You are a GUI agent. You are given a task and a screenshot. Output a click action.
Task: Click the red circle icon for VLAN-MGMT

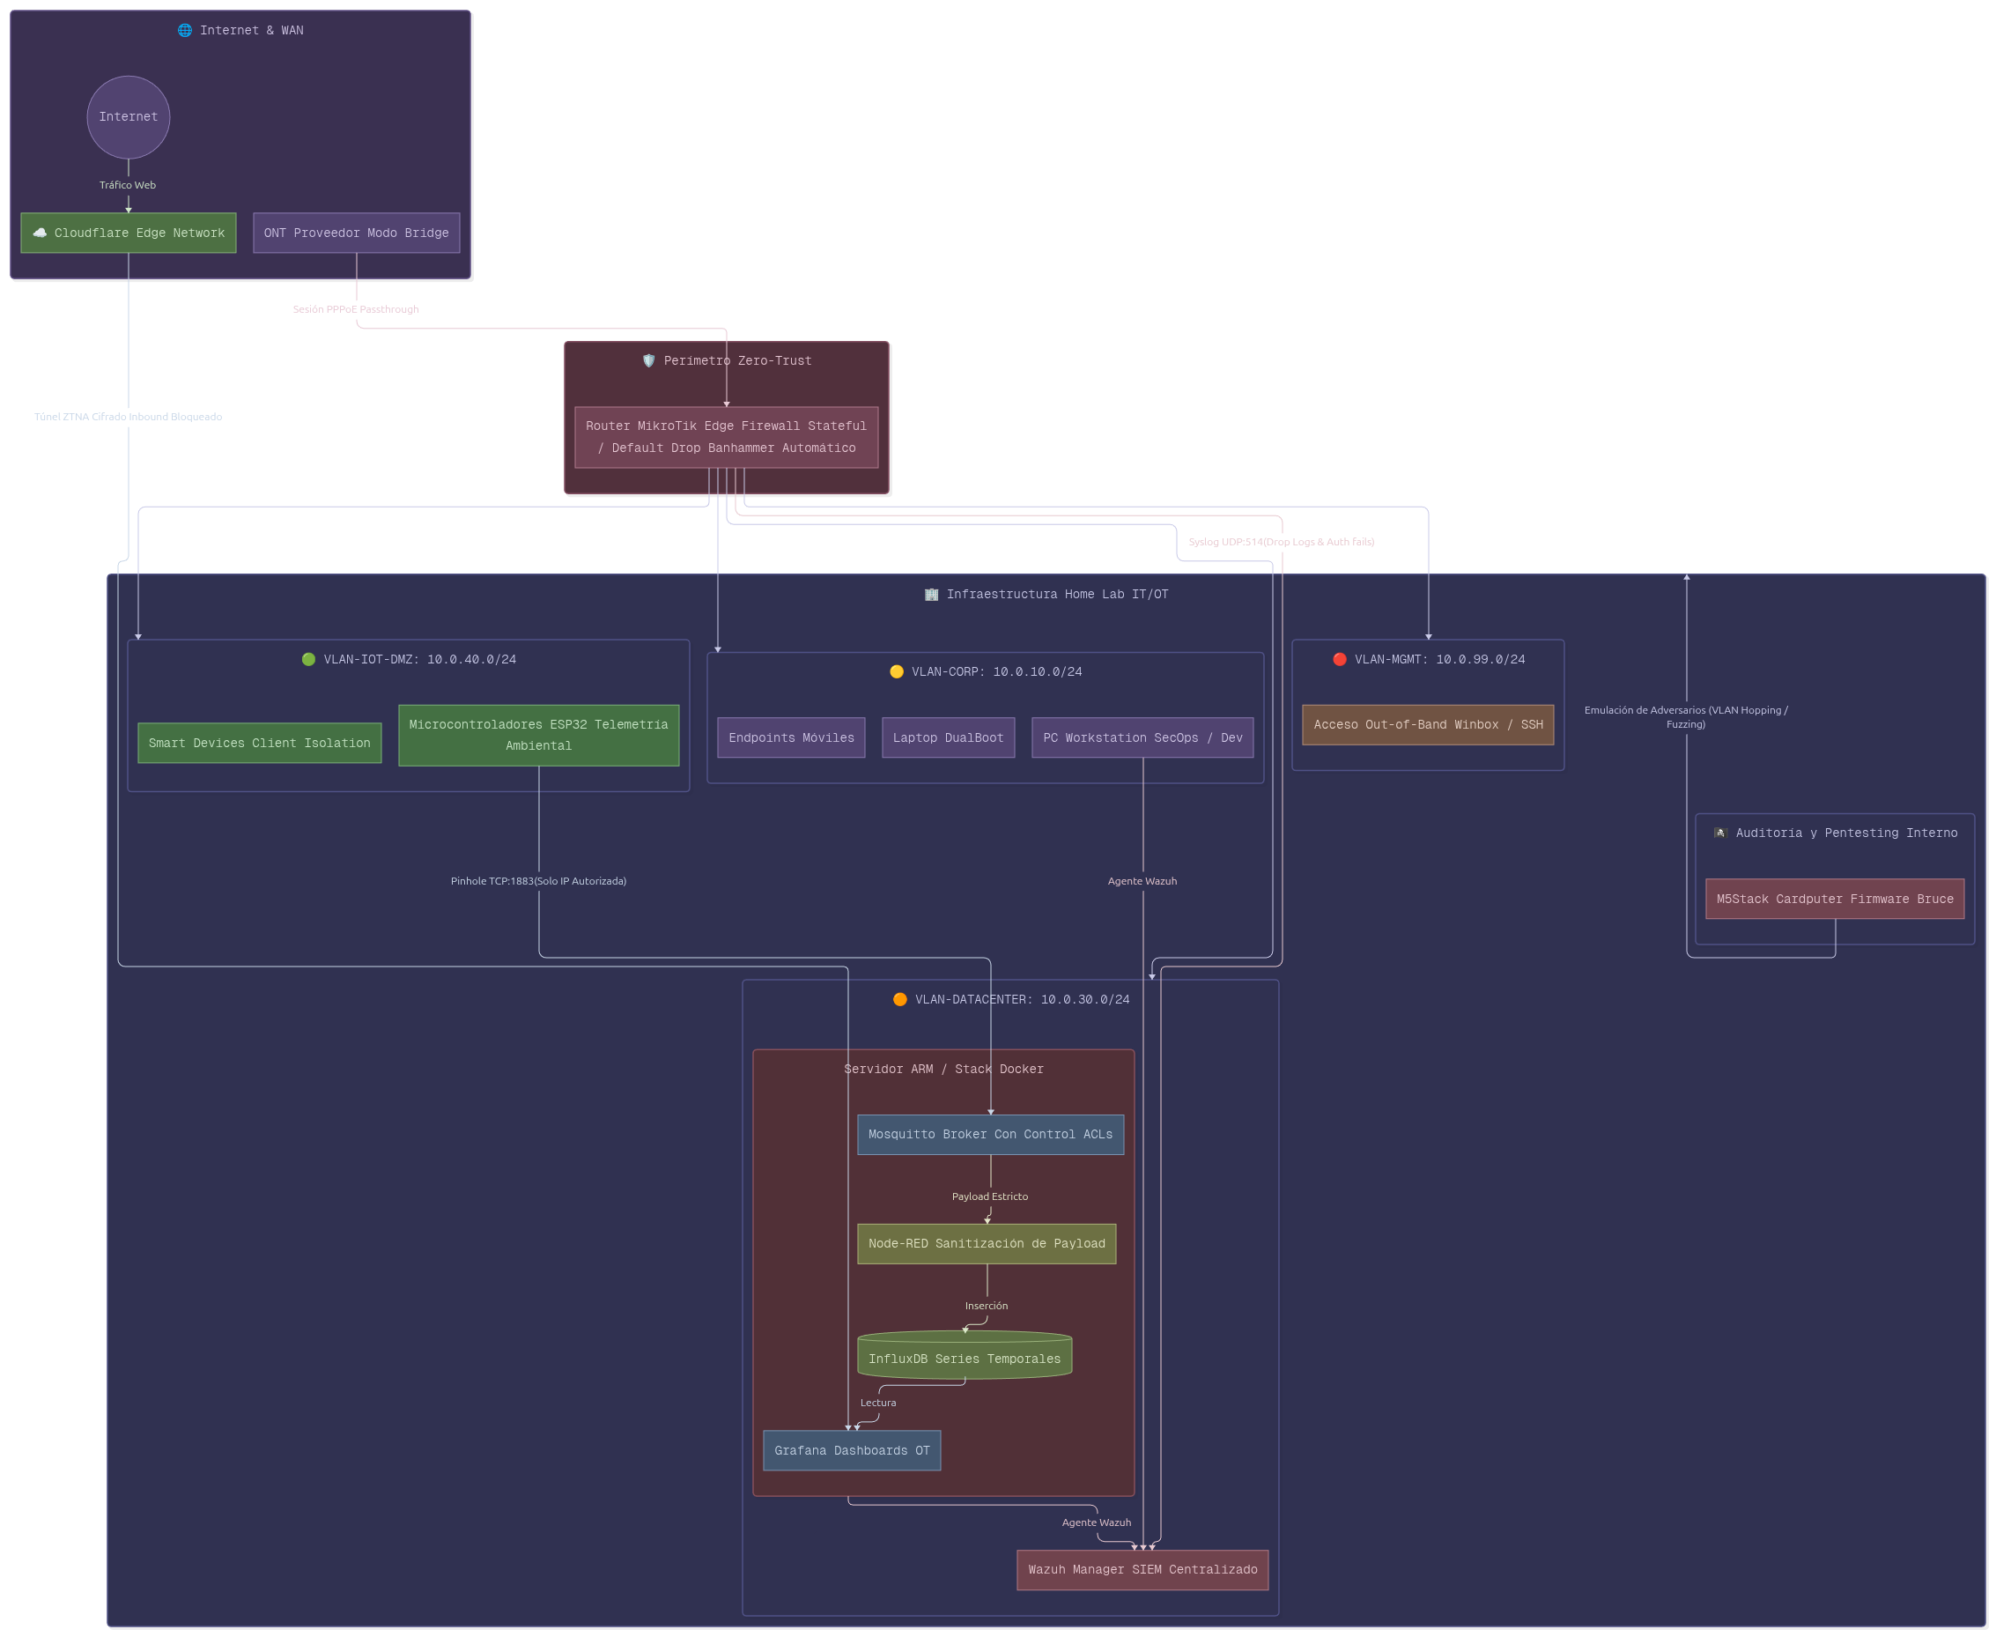pos(1340,659)
